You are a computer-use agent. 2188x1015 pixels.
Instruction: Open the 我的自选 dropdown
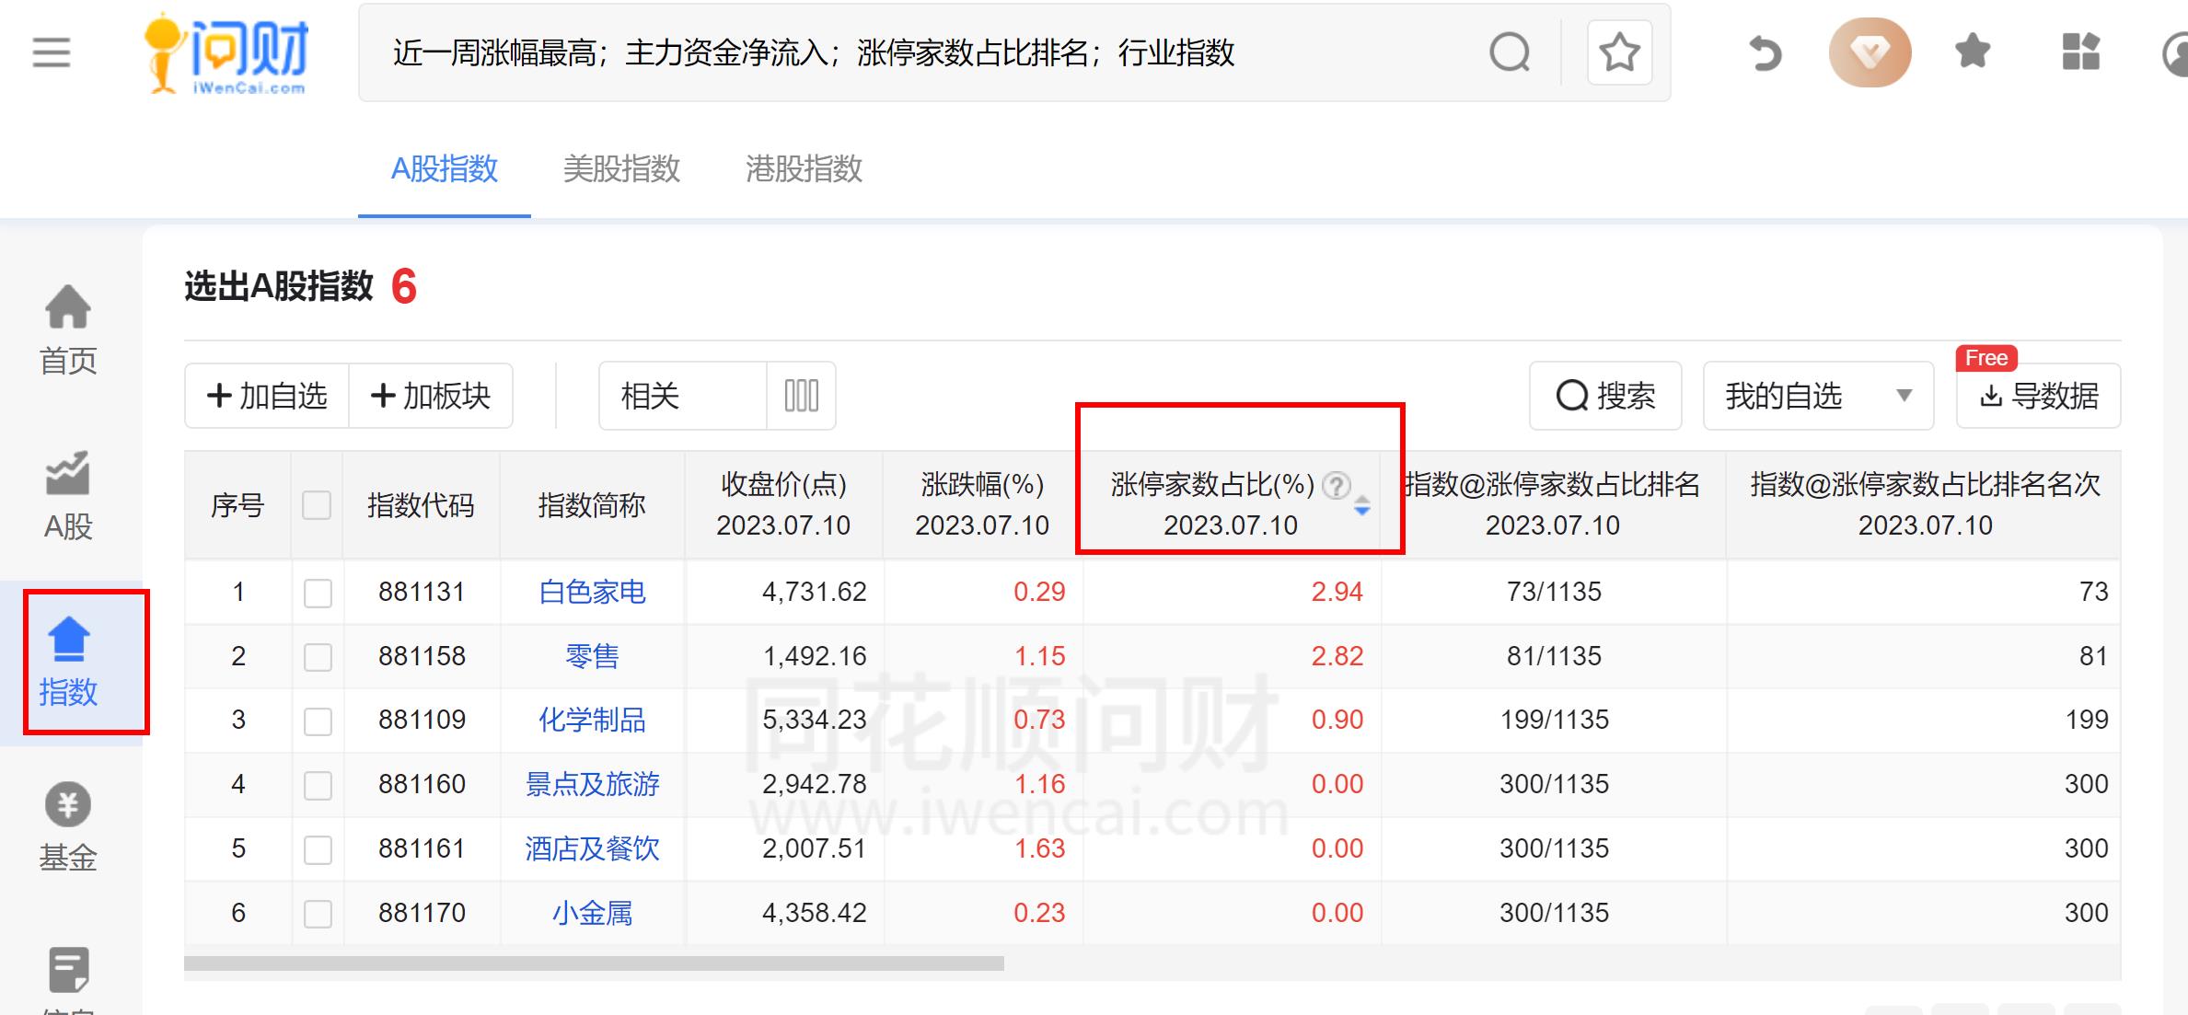pos(1818,396)
